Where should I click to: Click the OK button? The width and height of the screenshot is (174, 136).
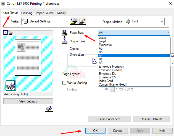[95, 130]
